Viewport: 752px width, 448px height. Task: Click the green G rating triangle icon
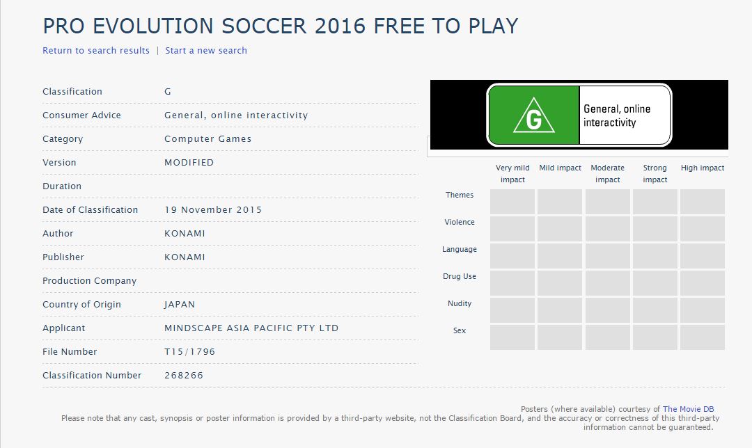(x=534, y=115)
